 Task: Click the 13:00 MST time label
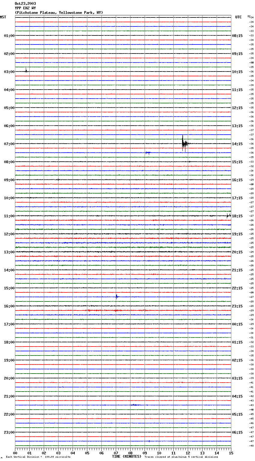click(x=9, y=252)
